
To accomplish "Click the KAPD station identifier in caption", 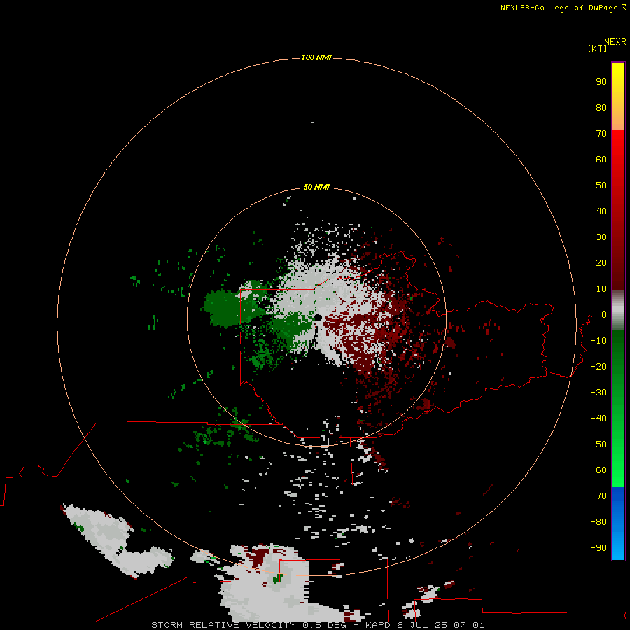I will (x=378, y=625).
